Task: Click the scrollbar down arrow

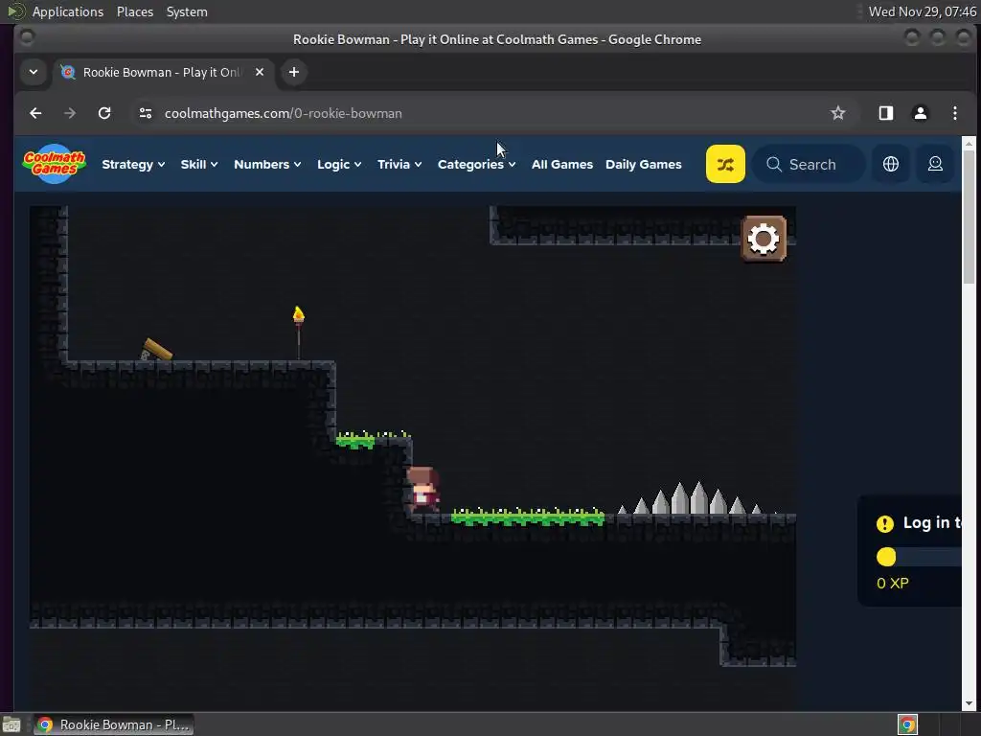Action: [969, 703]
